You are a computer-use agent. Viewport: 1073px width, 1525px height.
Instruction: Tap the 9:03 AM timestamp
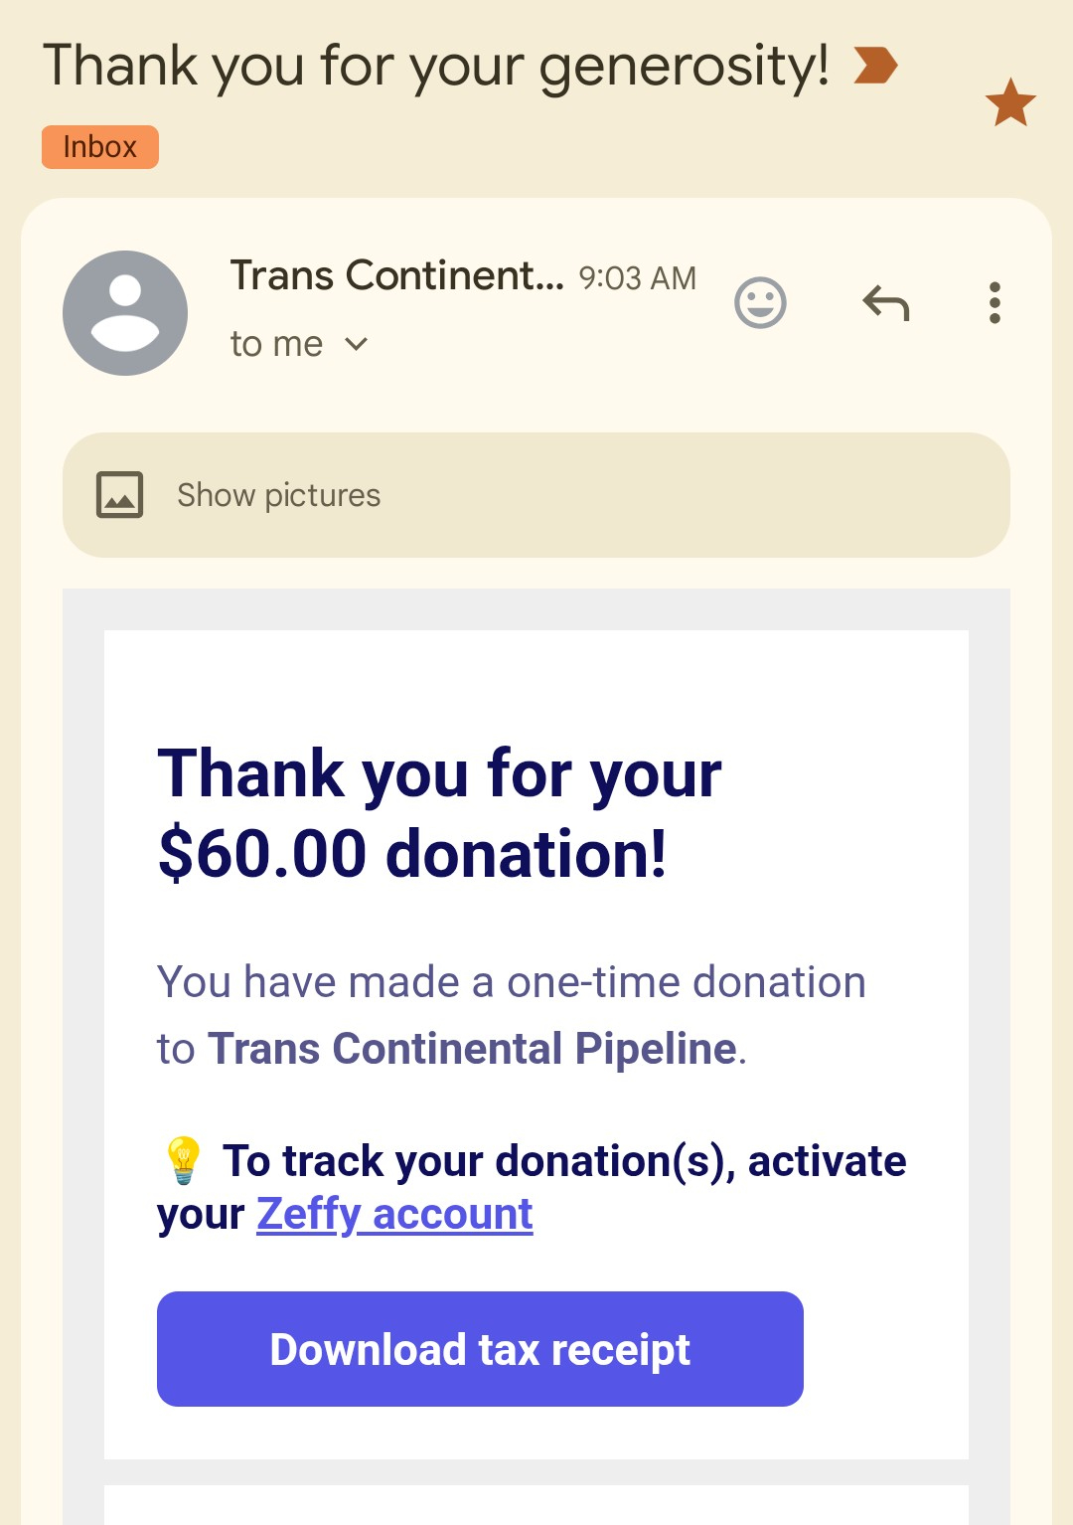point(637,278)
